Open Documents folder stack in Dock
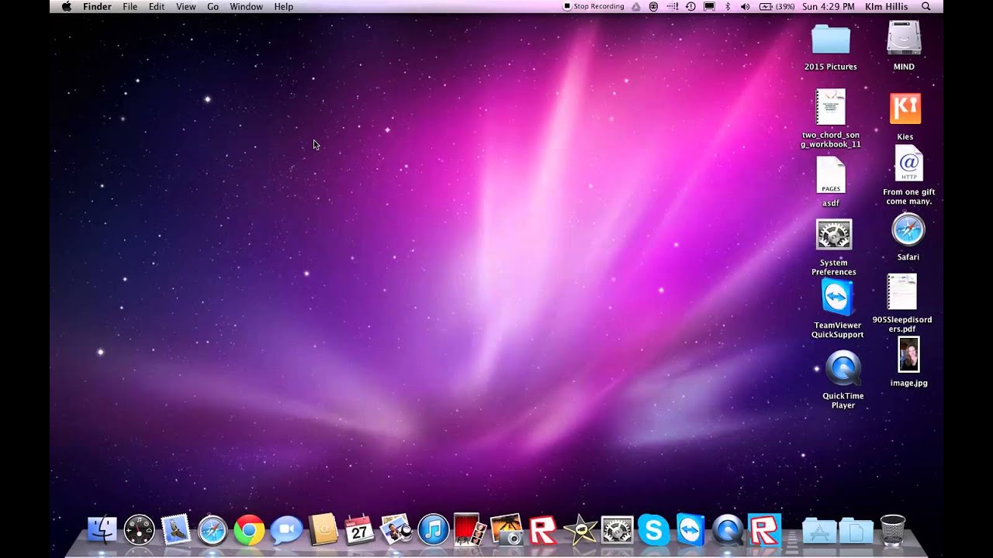Screen dimensions: 993x558 click(x=856, y=531)
